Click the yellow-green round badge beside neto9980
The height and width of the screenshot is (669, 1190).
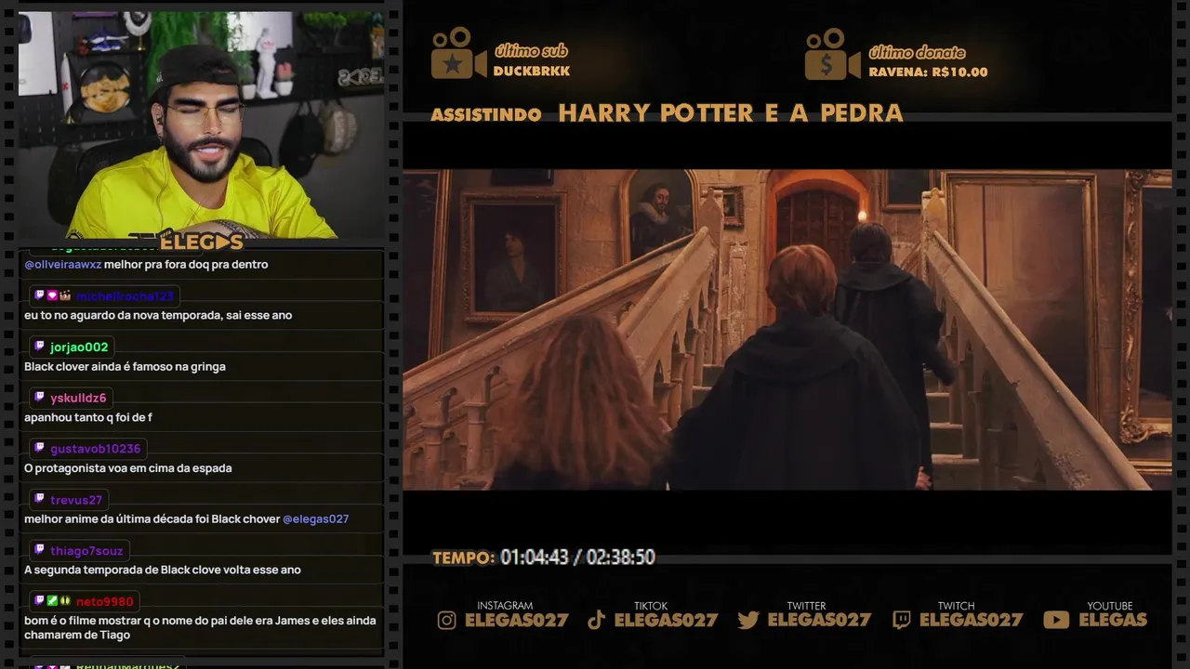pos(65,601)
